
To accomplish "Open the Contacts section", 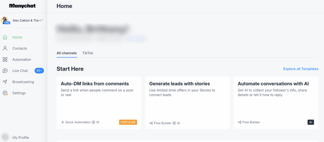I will pos(20,48).
